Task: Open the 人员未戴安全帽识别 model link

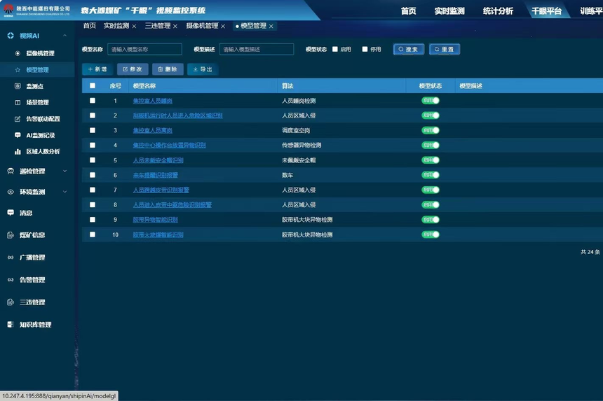Action: 158,160
